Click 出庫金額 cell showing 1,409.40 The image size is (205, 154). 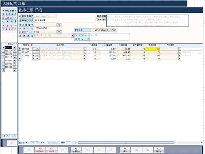tap(123, 52)
